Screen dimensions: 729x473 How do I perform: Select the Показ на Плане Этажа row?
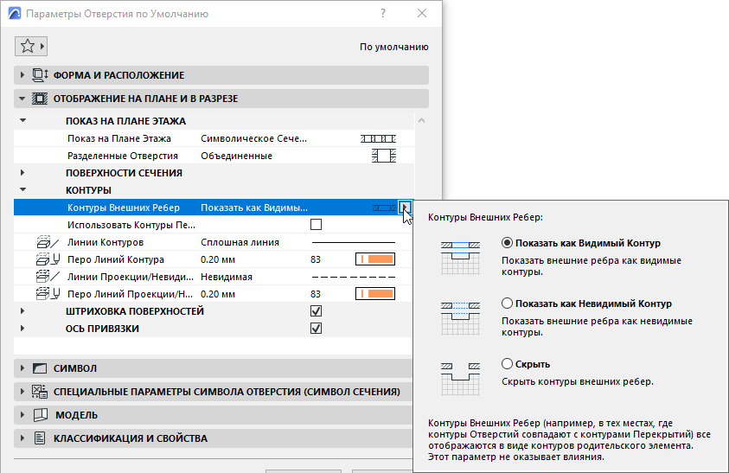tap(214, 138)
